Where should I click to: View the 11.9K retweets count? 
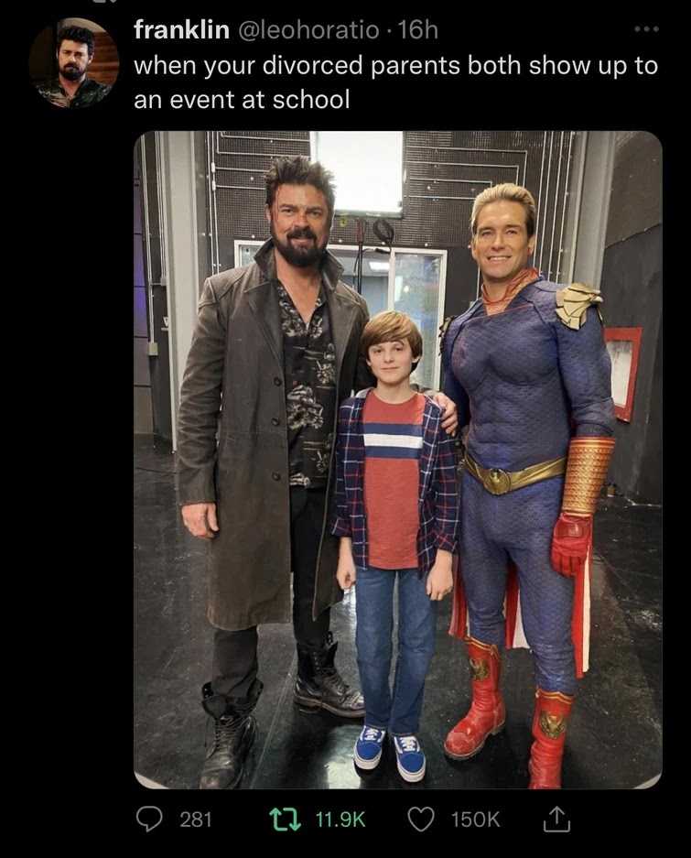(x=340, y=820)
